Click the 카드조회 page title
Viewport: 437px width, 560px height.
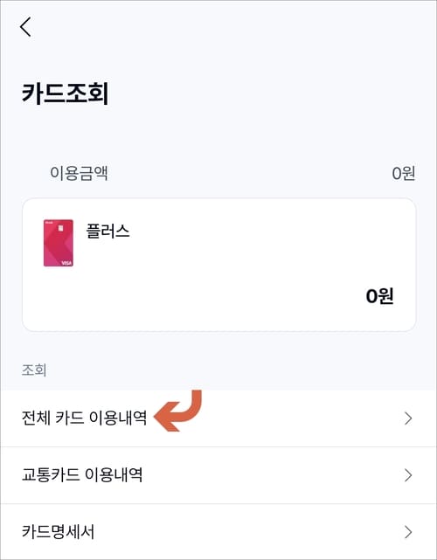click(x=65, y=93)
